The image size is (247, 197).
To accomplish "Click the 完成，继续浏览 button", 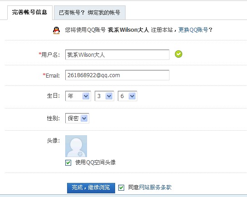I will point(91,188).
